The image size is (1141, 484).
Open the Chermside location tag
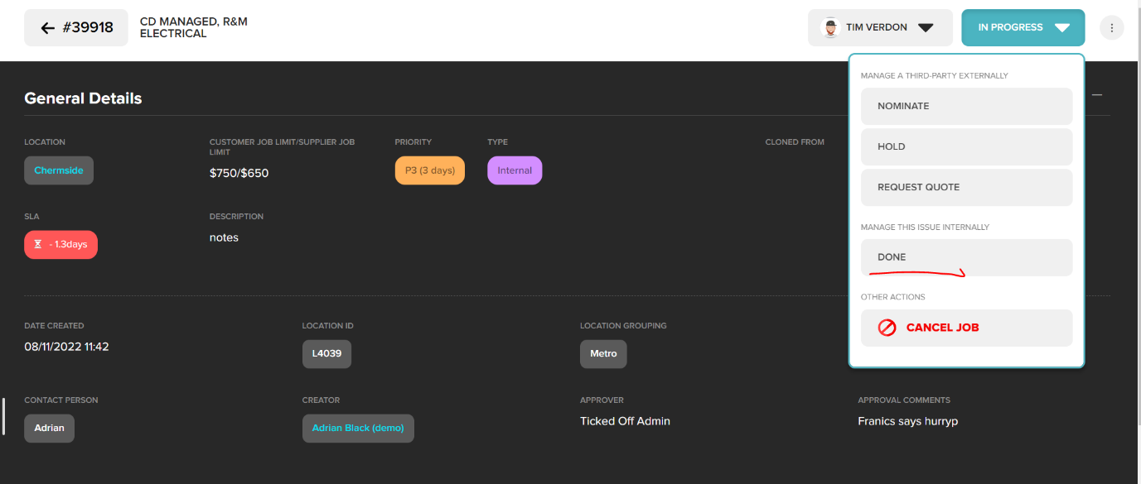(x=59, y=170)
